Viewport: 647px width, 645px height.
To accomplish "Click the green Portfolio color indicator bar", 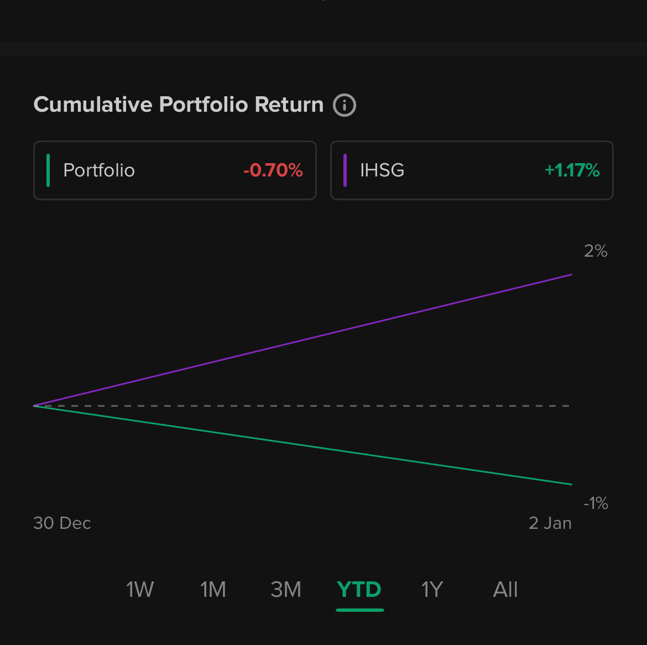I will point(49,170).
